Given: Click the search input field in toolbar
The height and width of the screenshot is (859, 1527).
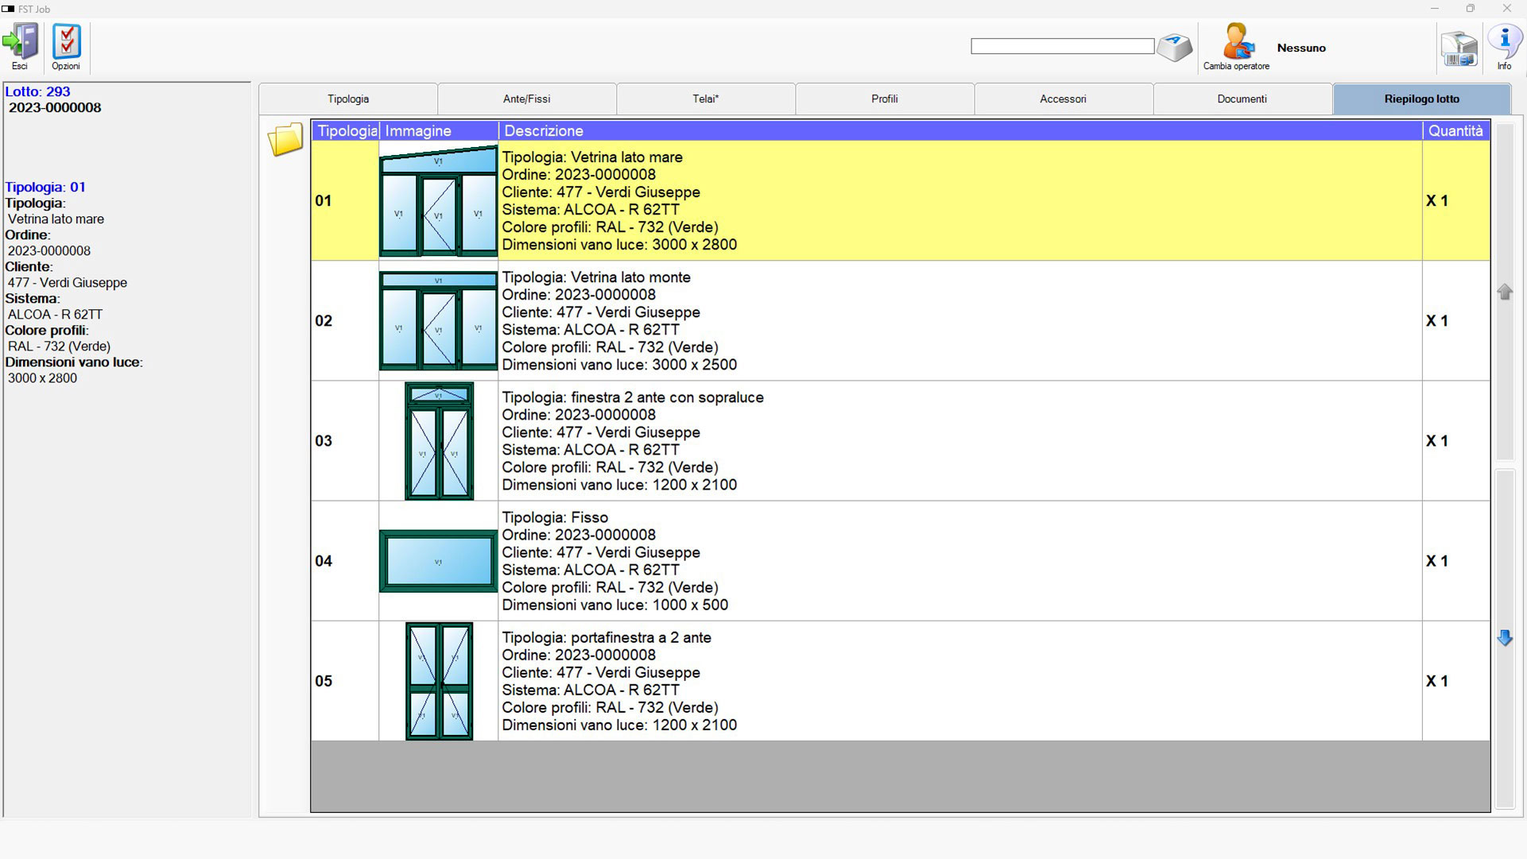Looking at the screenshot, I should tap(1062, 47).
